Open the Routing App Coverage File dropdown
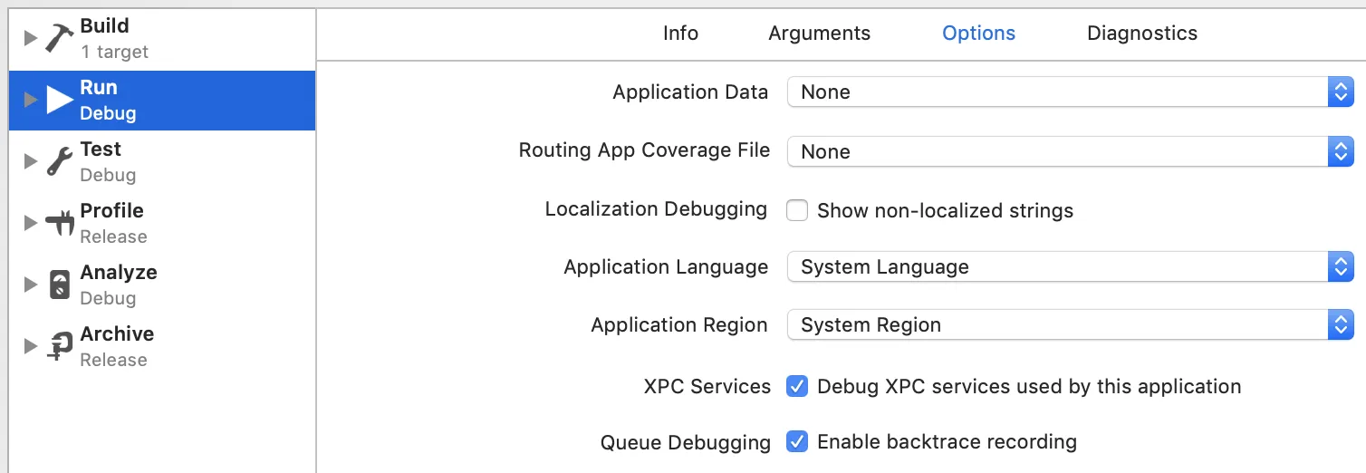This screenshot has height=473, width=1366. (1069, 151)
